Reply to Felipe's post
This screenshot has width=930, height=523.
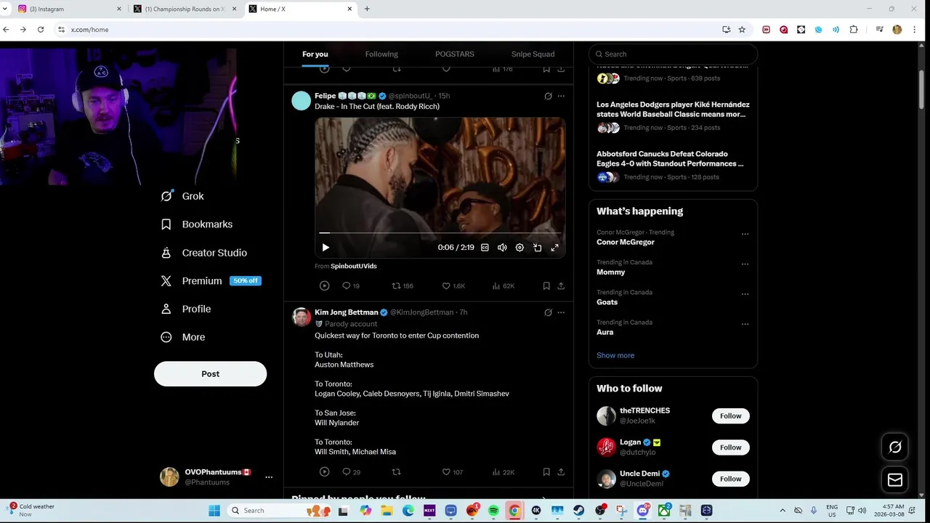pyautogui.click(x=351, y=286)
